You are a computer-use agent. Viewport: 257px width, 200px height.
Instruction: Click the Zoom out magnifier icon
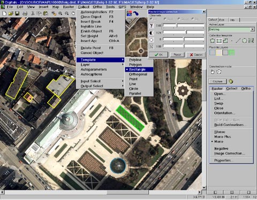click(67, 13)
